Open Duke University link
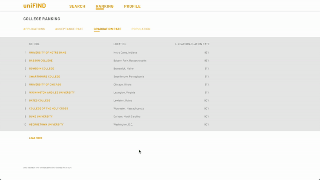This screenshot has width=320, height=180. coord(41,116)
